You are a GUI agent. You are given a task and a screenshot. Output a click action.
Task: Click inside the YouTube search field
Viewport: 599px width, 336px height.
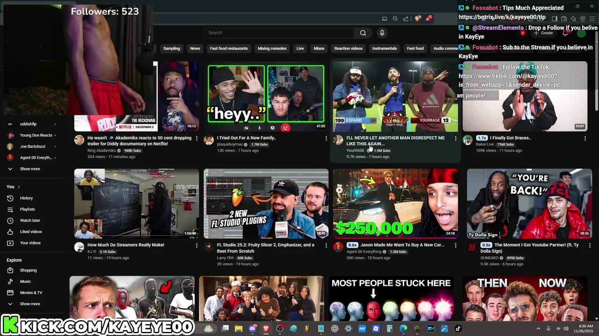tap(279, 33)
